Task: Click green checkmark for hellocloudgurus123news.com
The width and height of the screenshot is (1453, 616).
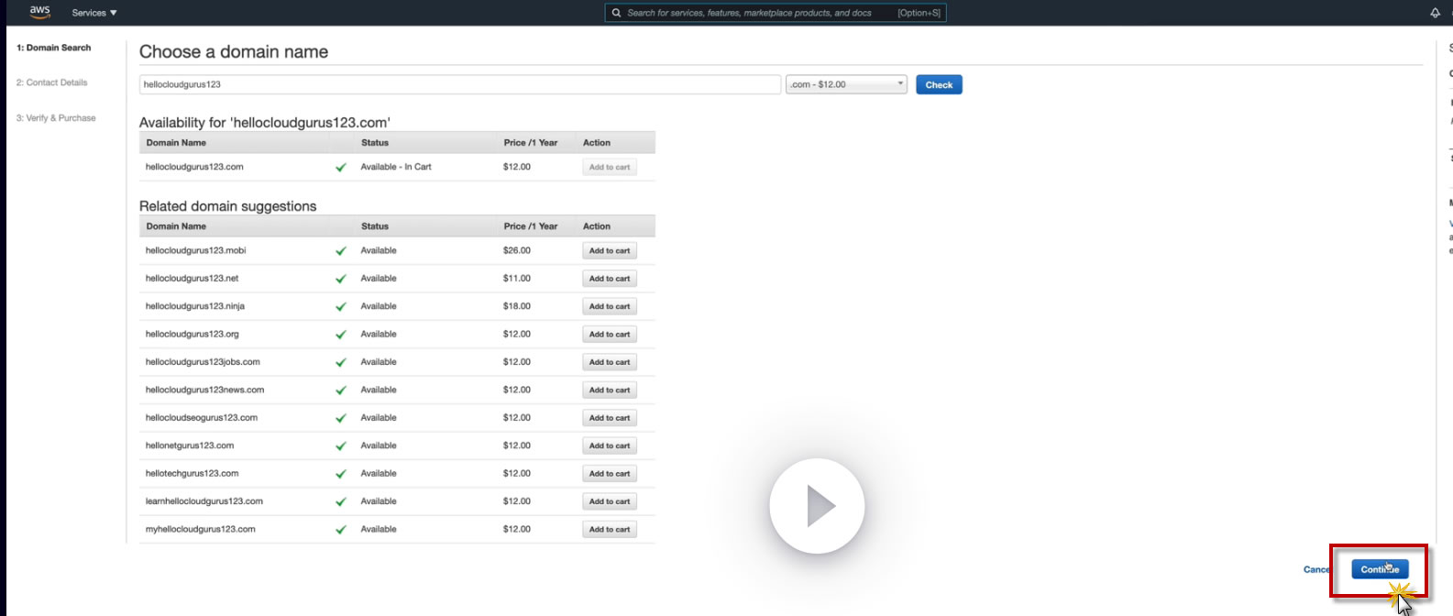Action: point(341,390)
